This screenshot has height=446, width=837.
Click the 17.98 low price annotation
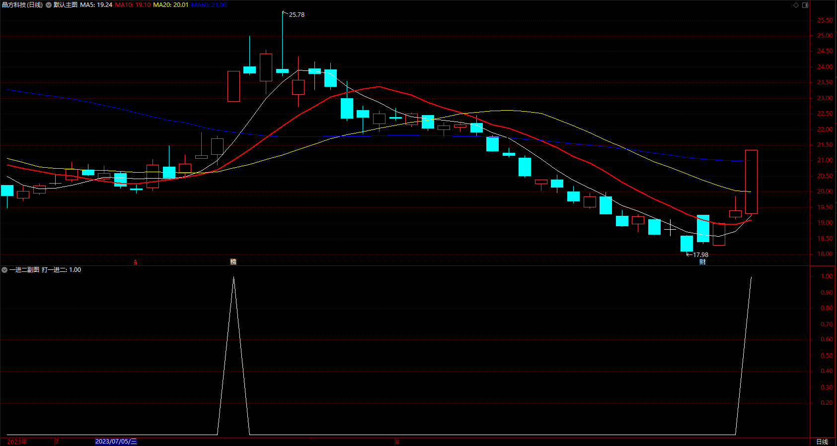point(700,255)
